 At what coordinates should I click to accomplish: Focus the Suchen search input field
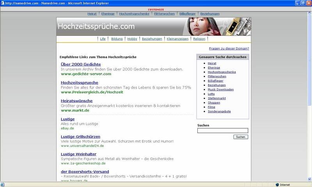(223, 131)
